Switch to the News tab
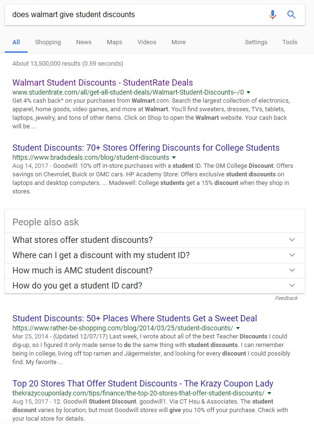The width and height of the screenshot is (314, 424). point(84,42)
